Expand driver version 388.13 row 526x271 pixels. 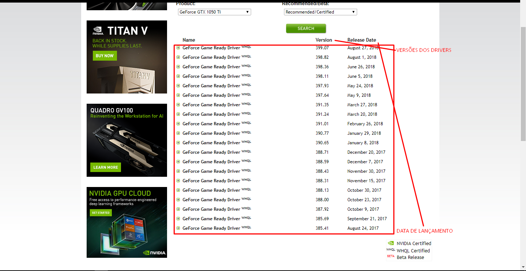[178, 190]
